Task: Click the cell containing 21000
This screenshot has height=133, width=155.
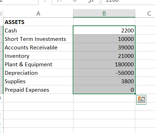Action: tap(104, 56)
